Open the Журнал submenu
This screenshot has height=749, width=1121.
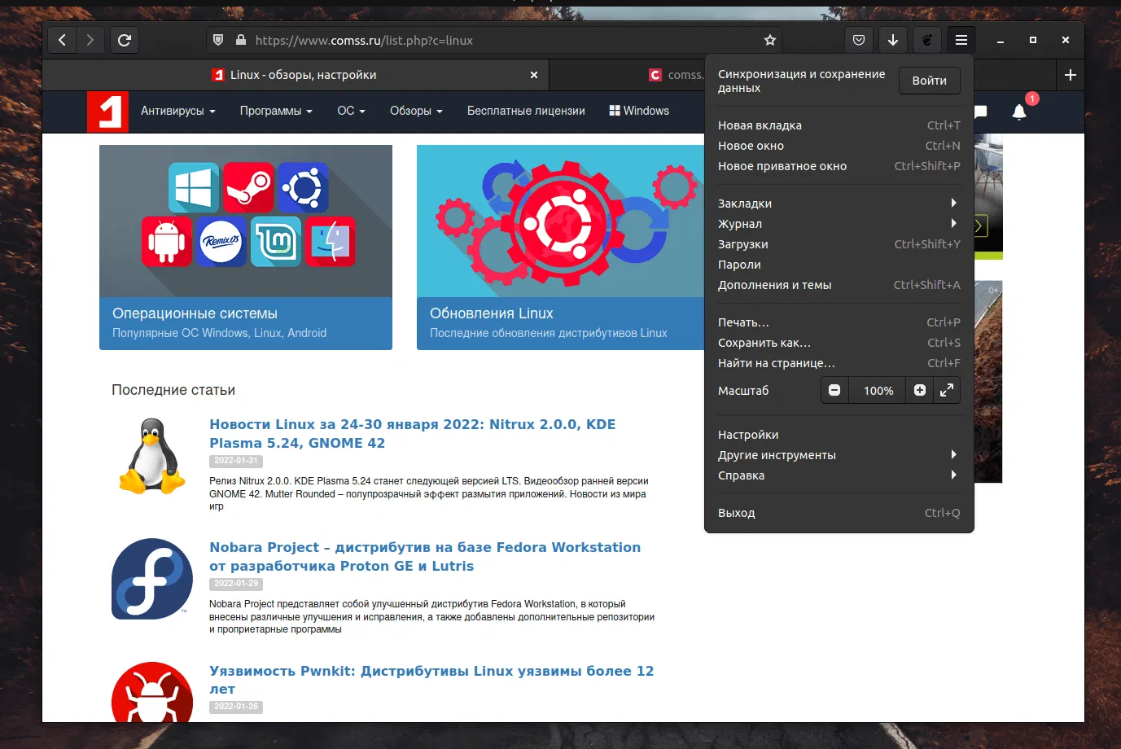pyautogui.click(x=839, y=224)
